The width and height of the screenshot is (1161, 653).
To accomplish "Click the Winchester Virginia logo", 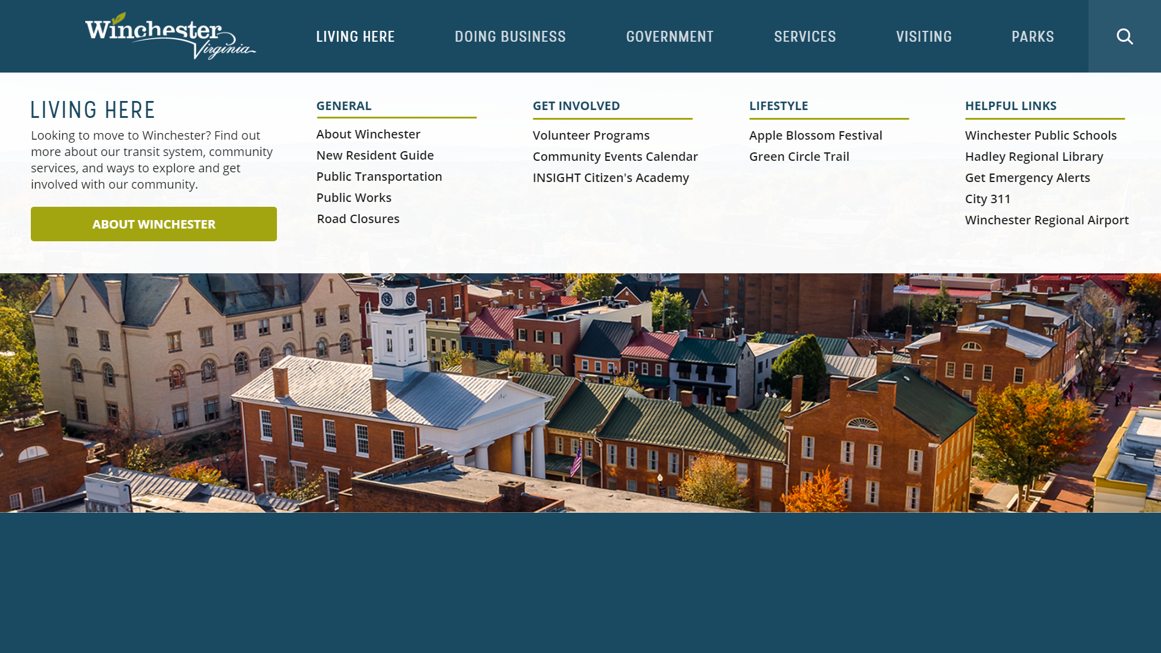I will 171,36.
